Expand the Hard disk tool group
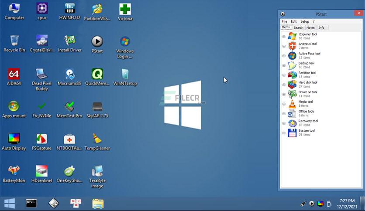This screenshot has width=365, height=211. (x=284, y=85)
